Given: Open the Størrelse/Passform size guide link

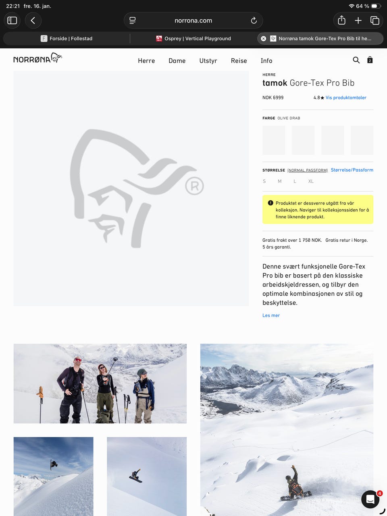Looking at the screenshot, I should click(x=352, y=170).
